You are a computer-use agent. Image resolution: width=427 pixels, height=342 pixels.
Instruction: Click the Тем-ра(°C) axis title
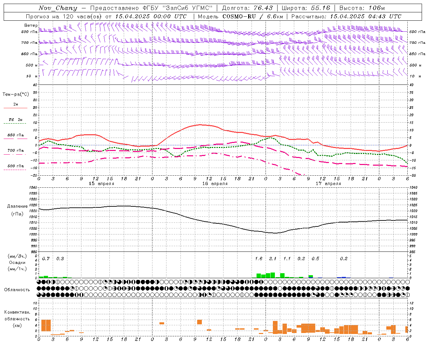16,95
